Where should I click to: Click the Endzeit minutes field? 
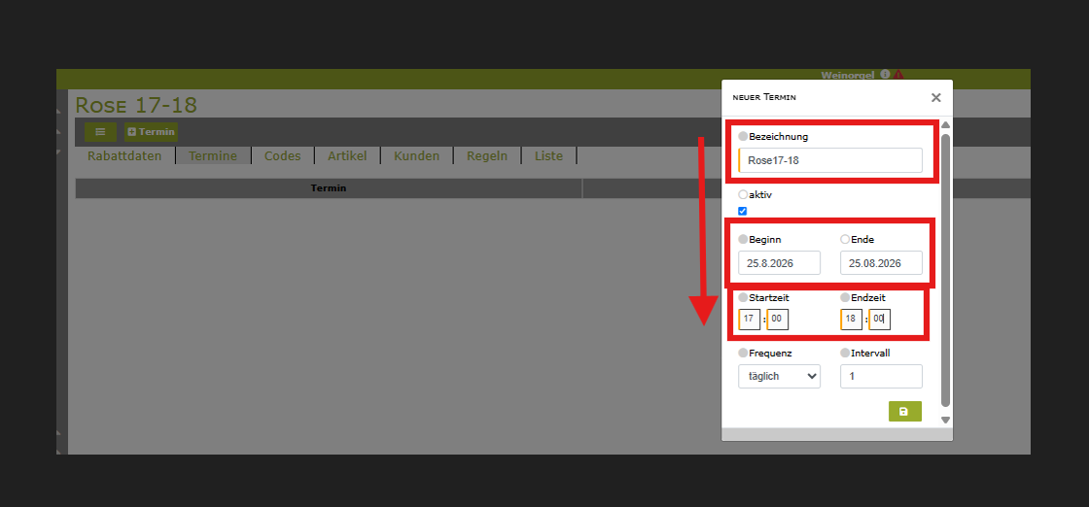click(880, 320)
